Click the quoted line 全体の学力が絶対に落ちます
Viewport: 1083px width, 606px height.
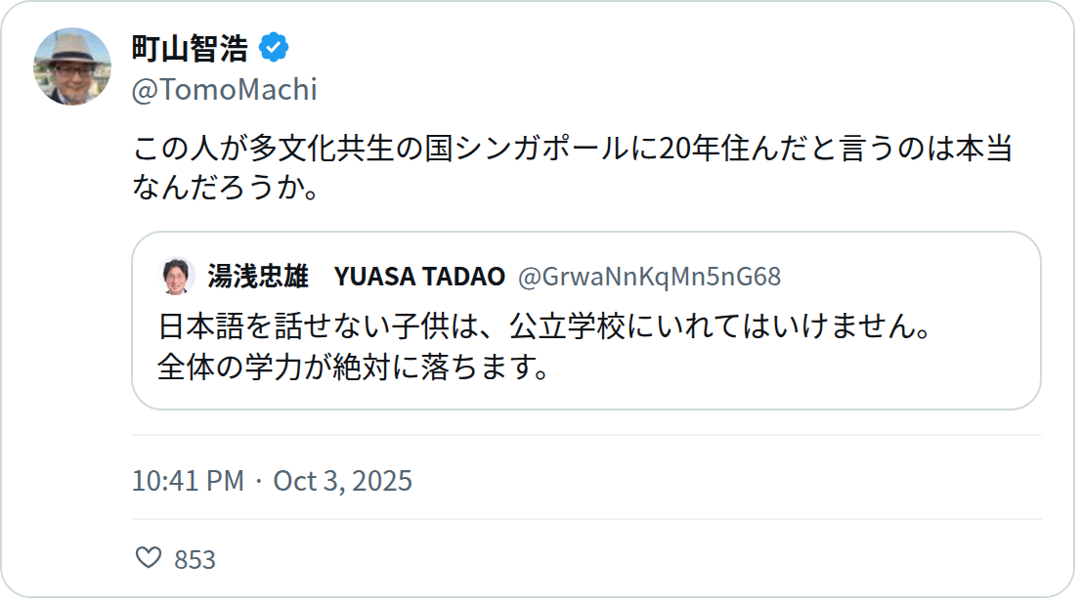pos(354,367)
